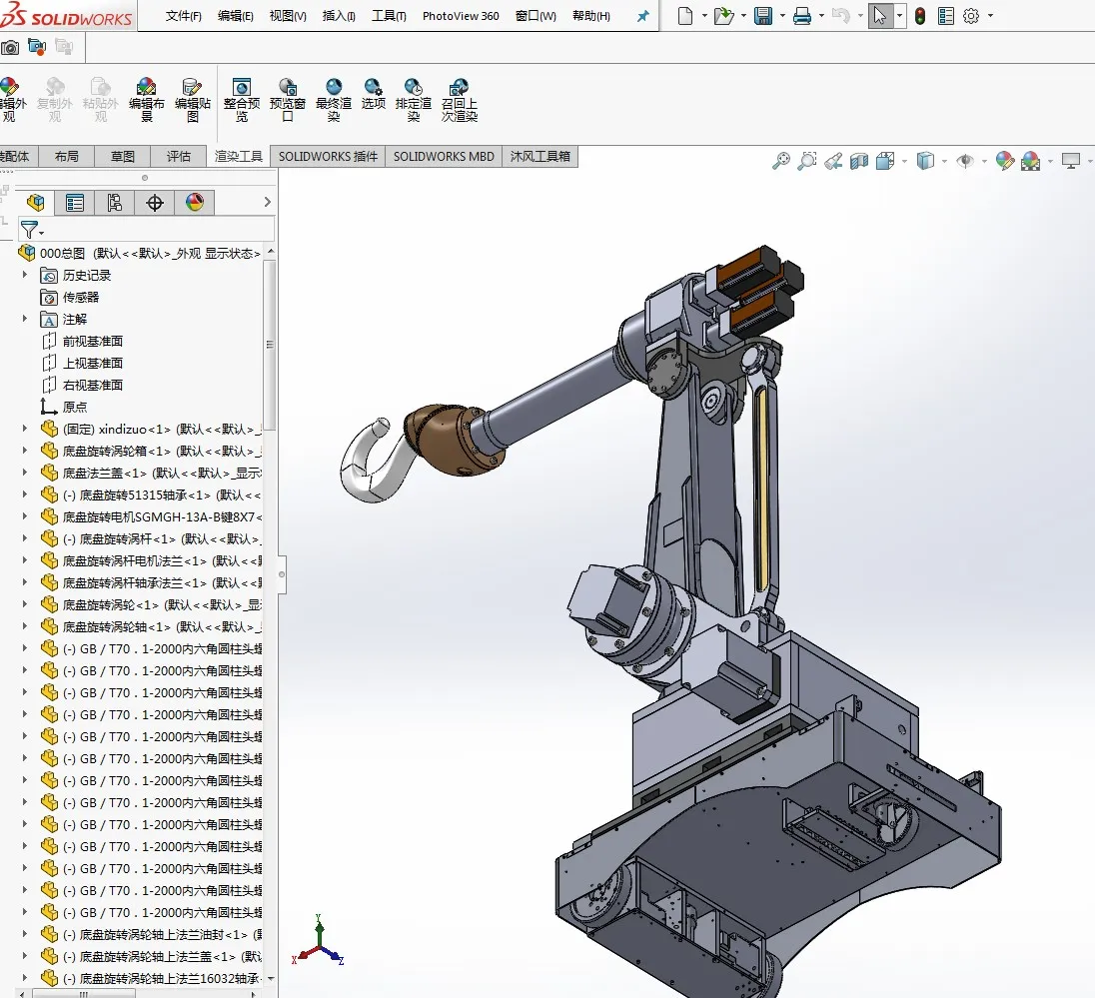1095x998 pixels.
Task: Open the DisplayManager color ball tab
Action: coord(195,203)
